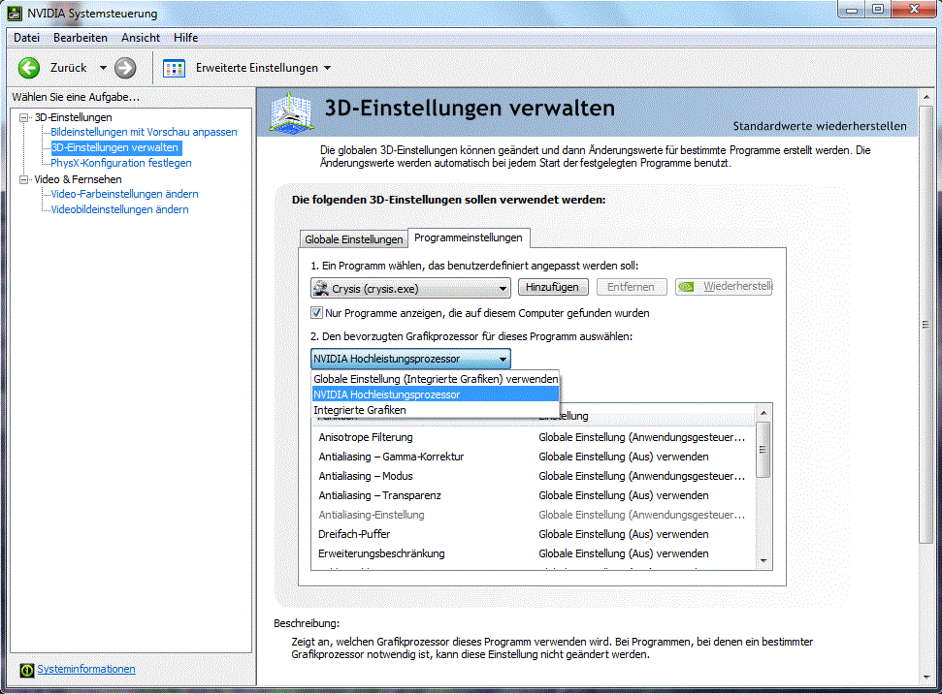Open Bildeinstellungen mit Vorschau anpassen
942x694 pixels.
(144, 132)
